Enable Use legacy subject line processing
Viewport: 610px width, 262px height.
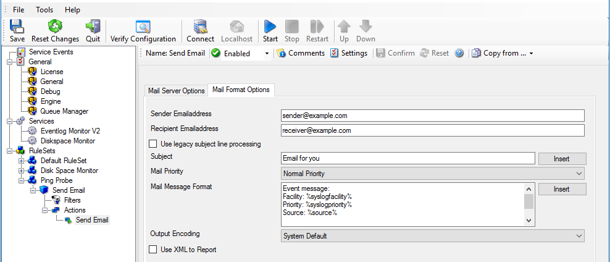153,144
